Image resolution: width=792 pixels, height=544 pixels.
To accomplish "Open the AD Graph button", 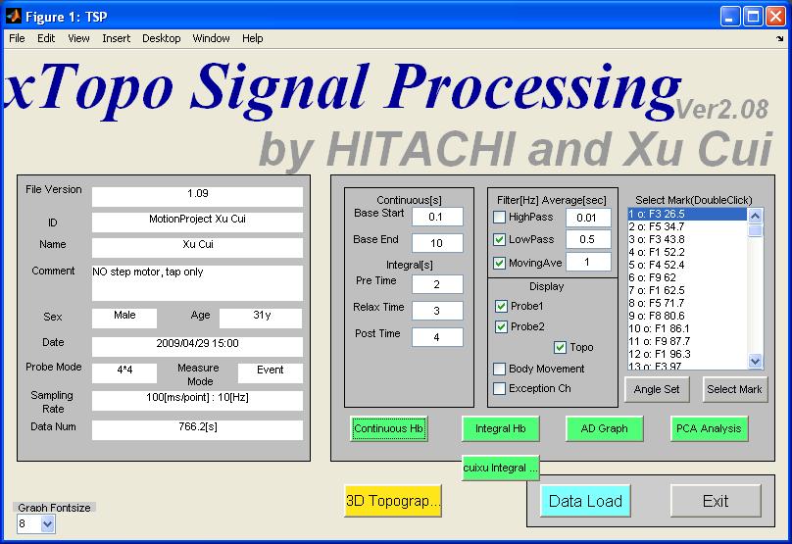I will pos(604,429).
